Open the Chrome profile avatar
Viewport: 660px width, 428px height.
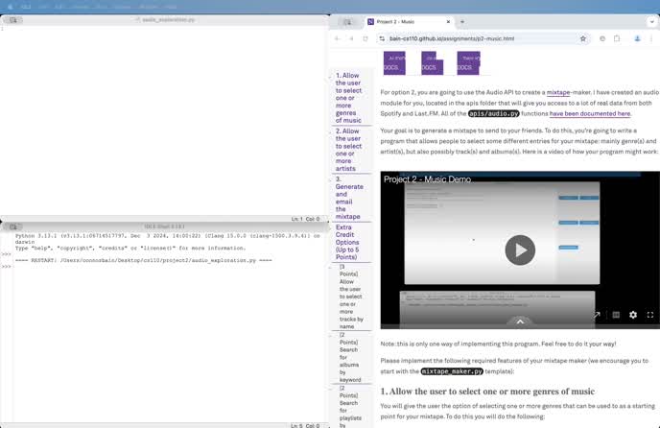637,38
